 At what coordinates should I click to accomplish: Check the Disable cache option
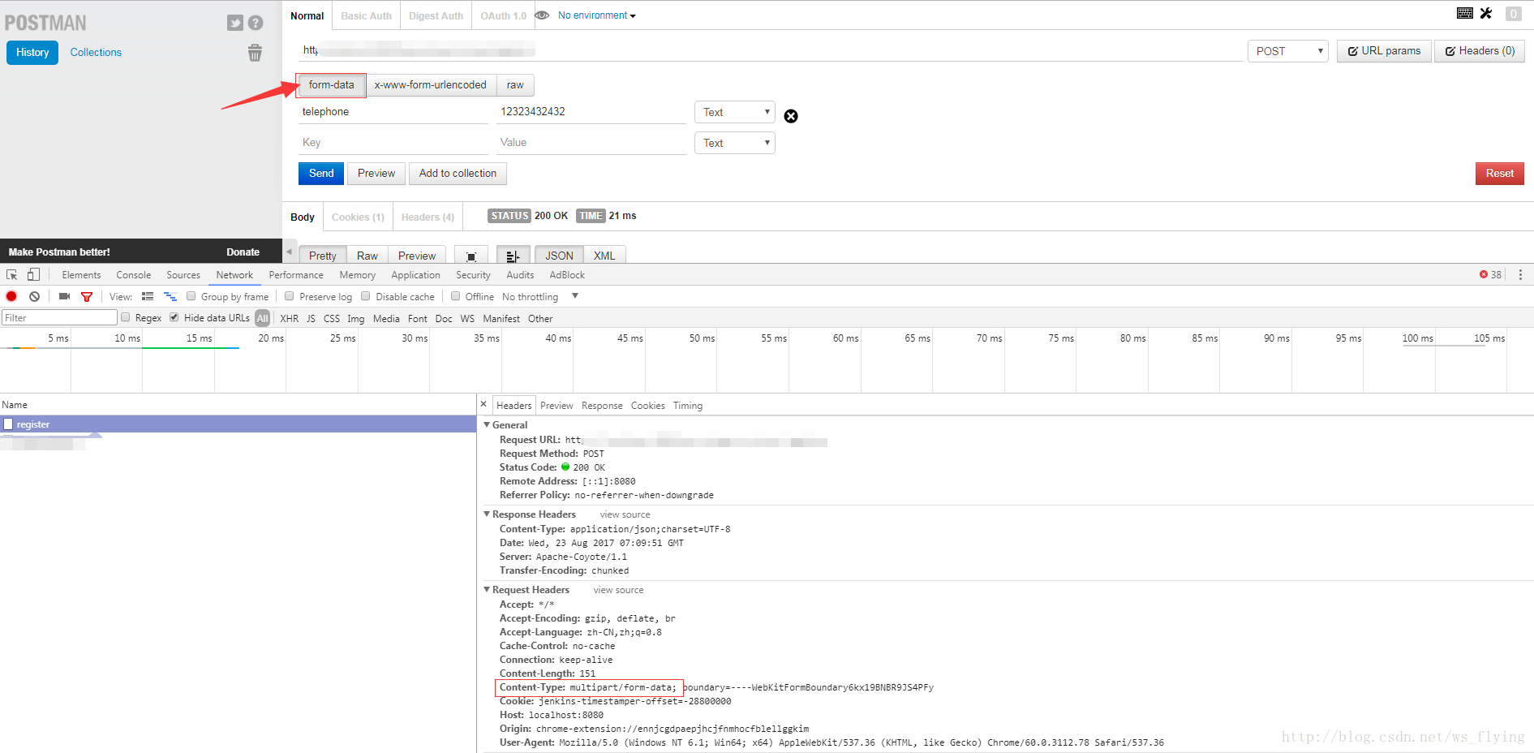tap(365, 296)
